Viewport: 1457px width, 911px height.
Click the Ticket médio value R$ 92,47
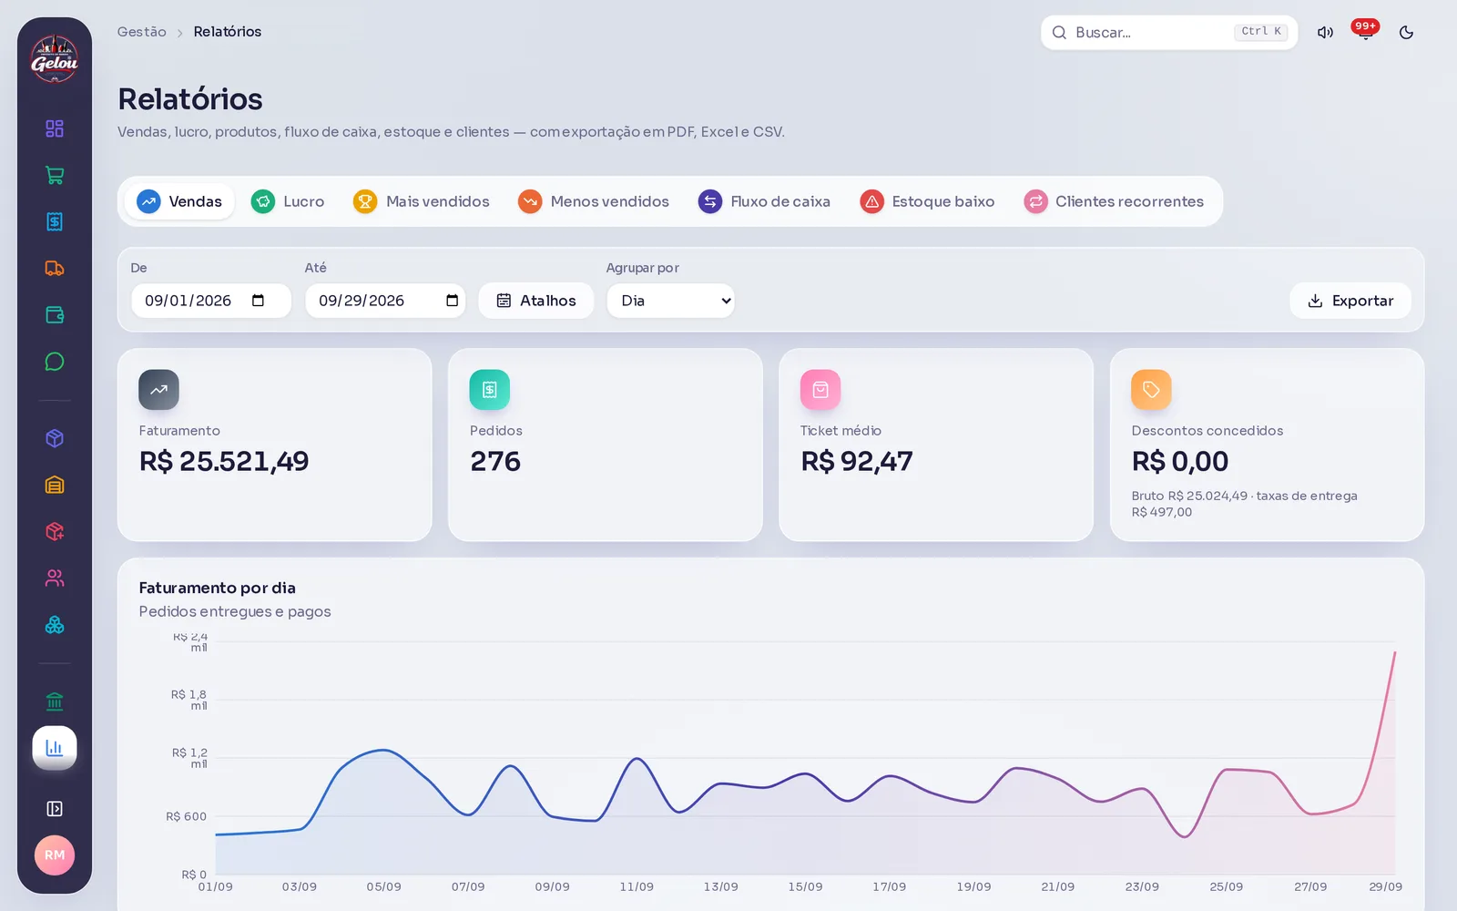coord(856,461)
